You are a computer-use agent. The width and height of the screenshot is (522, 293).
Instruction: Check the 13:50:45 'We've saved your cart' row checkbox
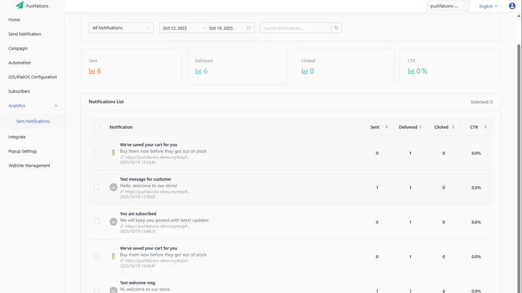[97, 153]
